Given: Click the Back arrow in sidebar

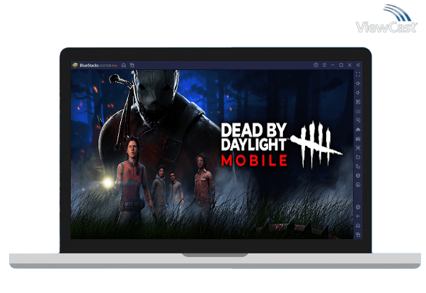Looking at the screenshot, I should [358, 217].
